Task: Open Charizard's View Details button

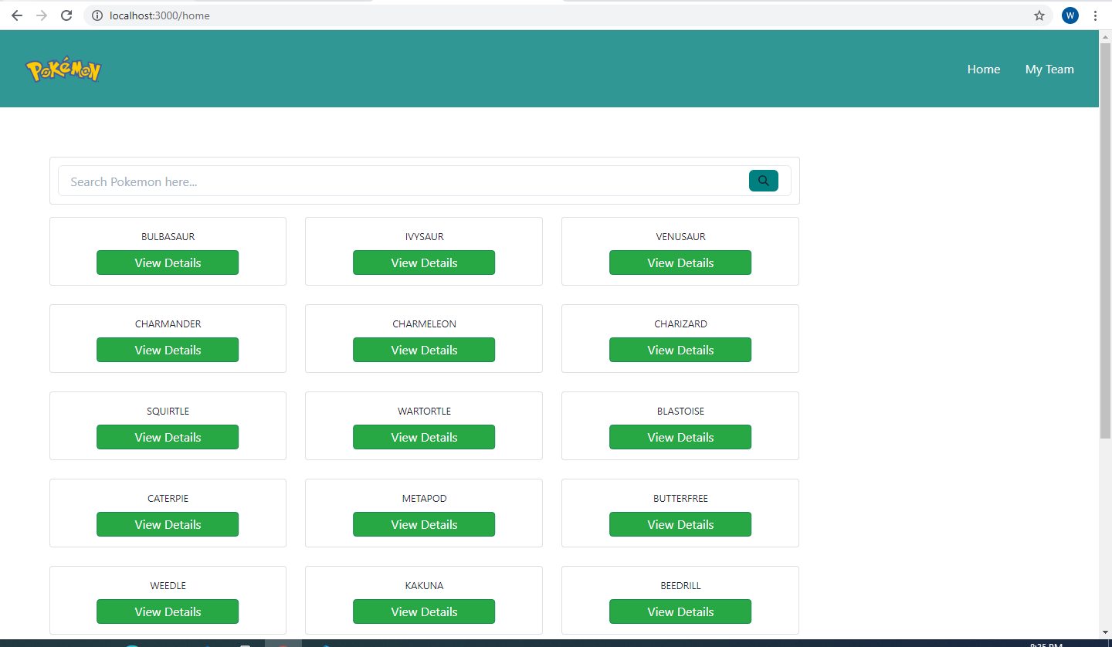Action: 680,350
